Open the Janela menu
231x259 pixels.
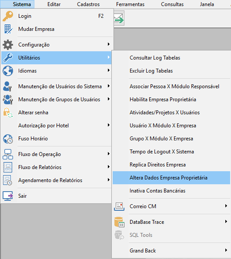pos(207,4)
